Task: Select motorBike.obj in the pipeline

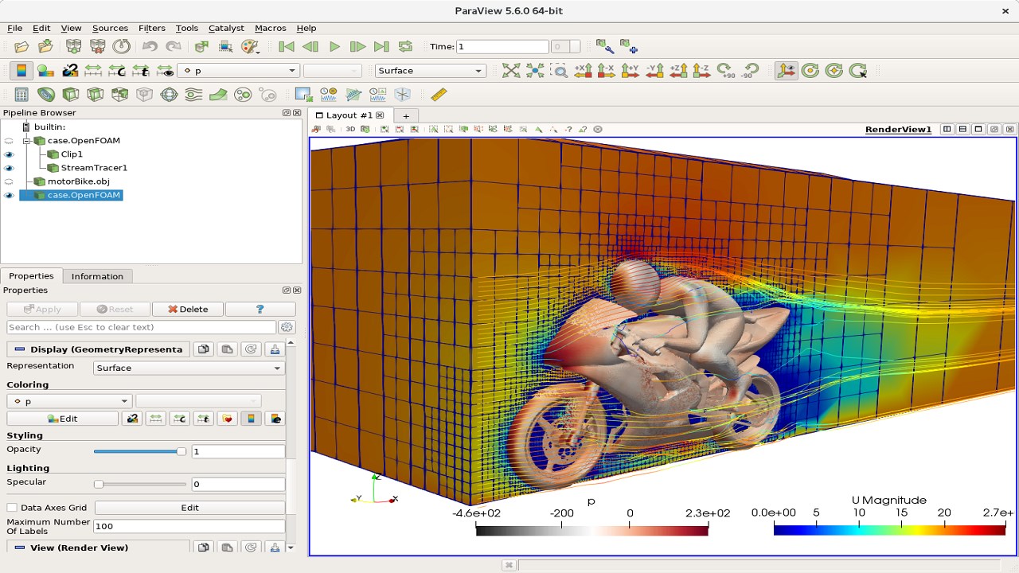Action: 78,181
